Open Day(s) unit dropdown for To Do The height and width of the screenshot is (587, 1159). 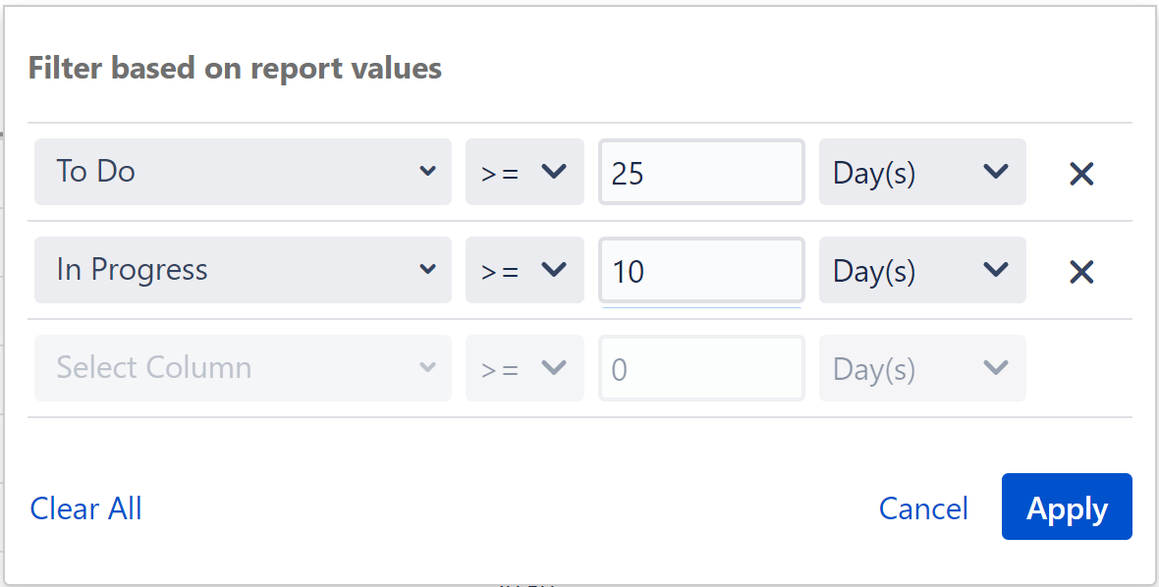921,172
